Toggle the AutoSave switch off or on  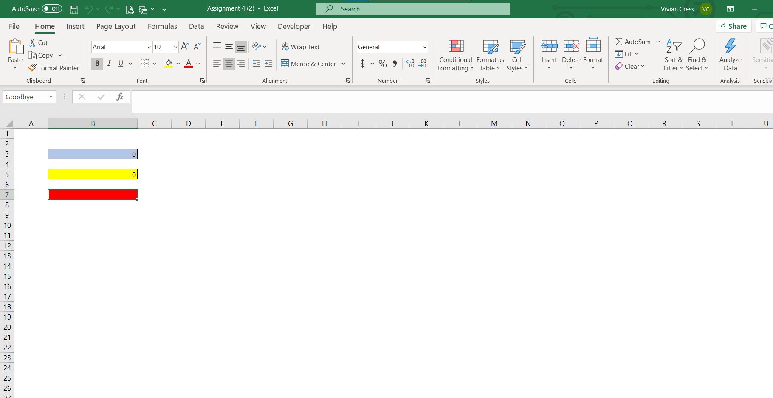point(51,8)
